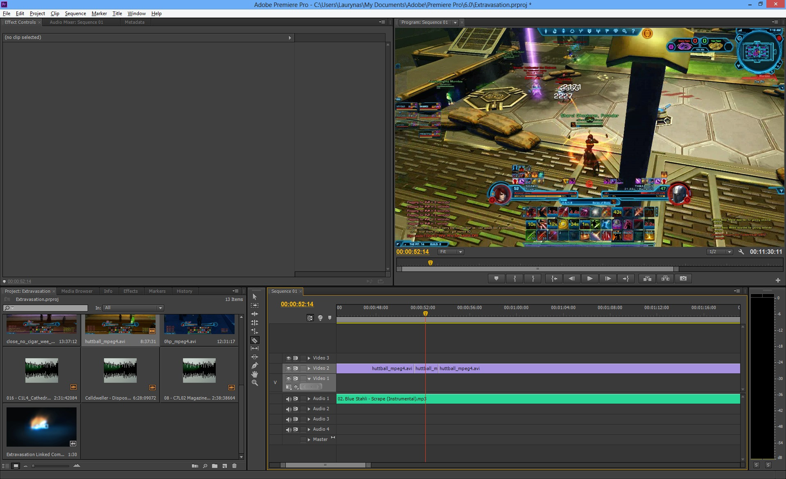This screenshot has width=786, height=479.
Task: Toggle track lock box on Audio 1
Action: click(x=303, y=399)
